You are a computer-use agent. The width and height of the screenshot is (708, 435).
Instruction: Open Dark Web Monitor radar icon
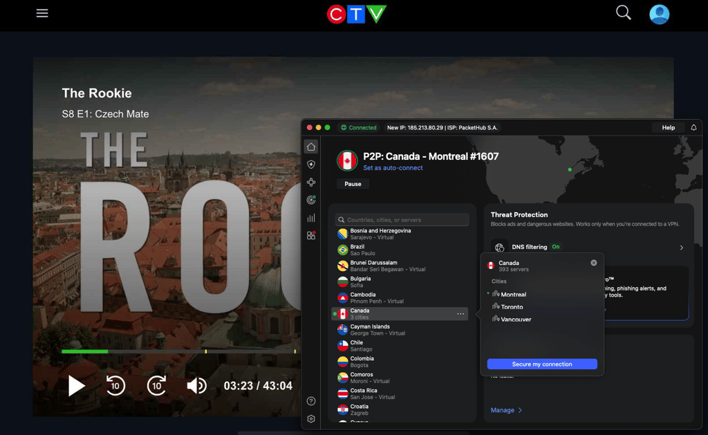(x=311, y=200)
